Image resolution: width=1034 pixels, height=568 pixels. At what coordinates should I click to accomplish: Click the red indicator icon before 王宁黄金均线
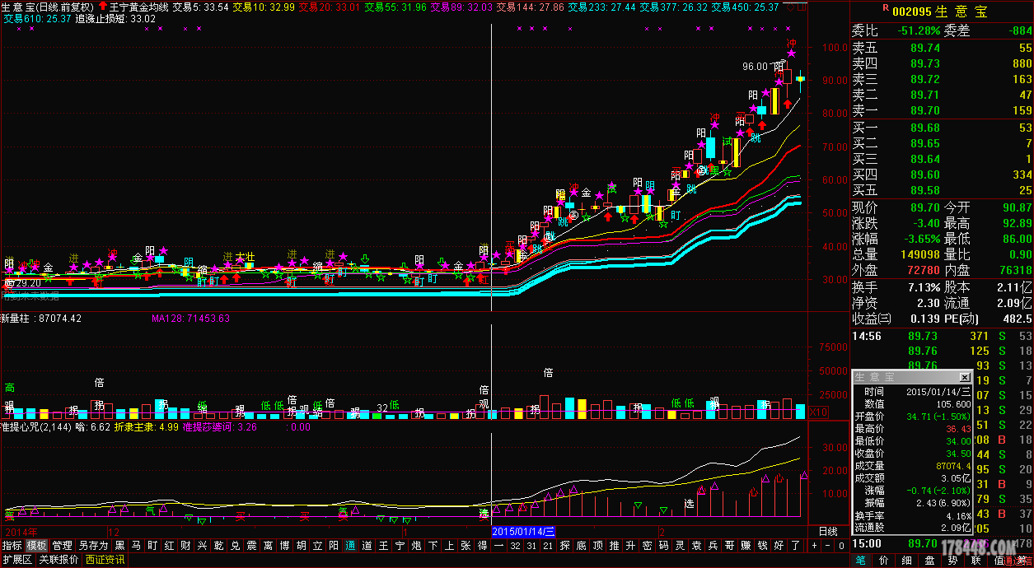point(102,7)
